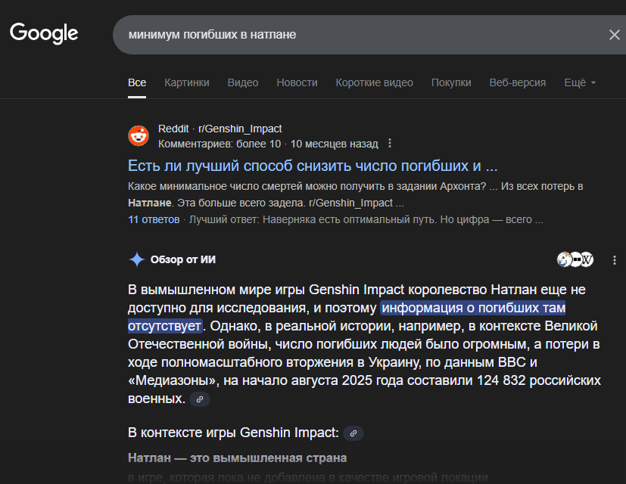The height and width of the screenshot is (484, 626).
Task: Click the link chip after В контексте игры Genshin Impact
Action: pos(353,433)
